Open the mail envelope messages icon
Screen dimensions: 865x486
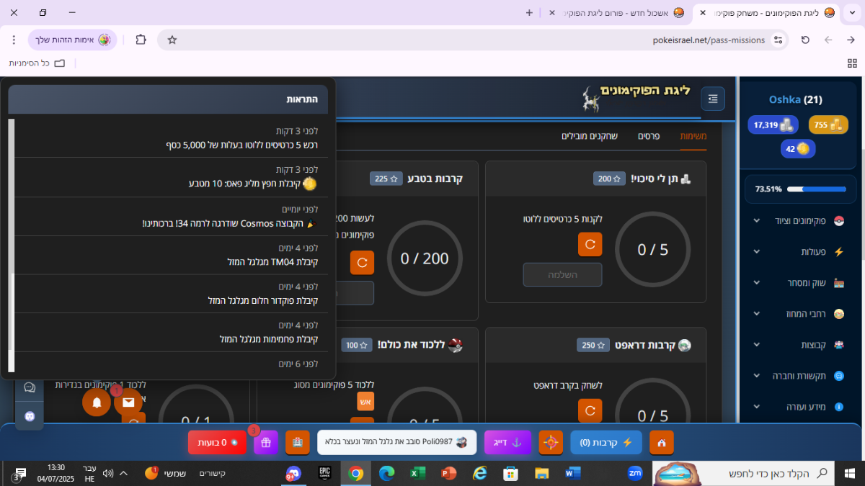point(128,402)
